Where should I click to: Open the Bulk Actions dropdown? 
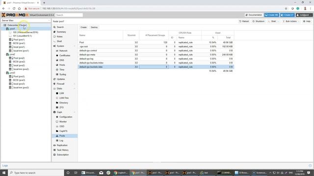291,22
